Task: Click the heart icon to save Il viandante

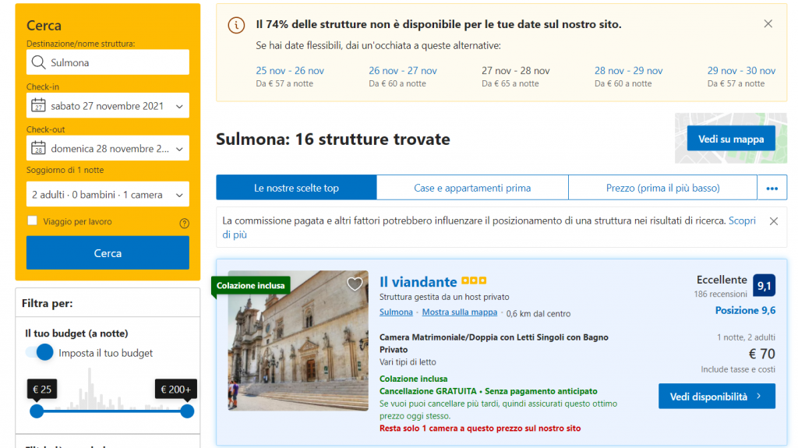Action: [355, 284]
